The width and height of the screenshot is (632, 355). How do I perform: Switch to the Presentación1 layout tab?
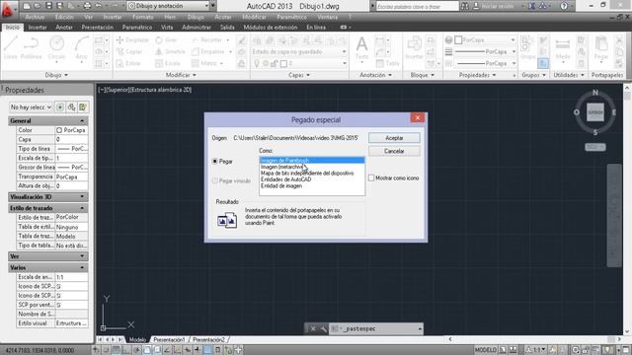click(169, 339)
